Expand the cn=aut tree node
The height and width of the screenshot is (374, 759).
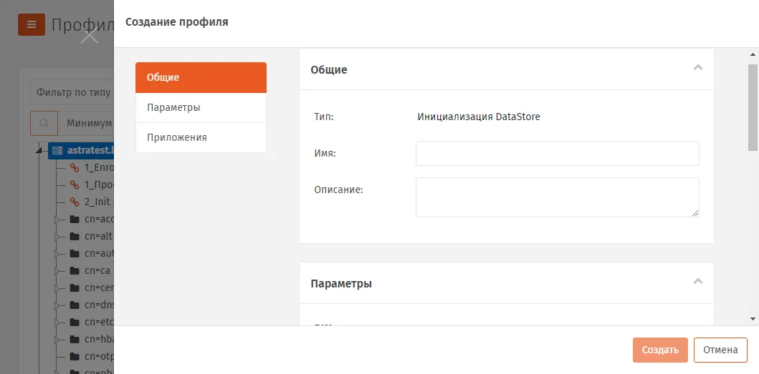pyautogui.click(x=57, y=254)
